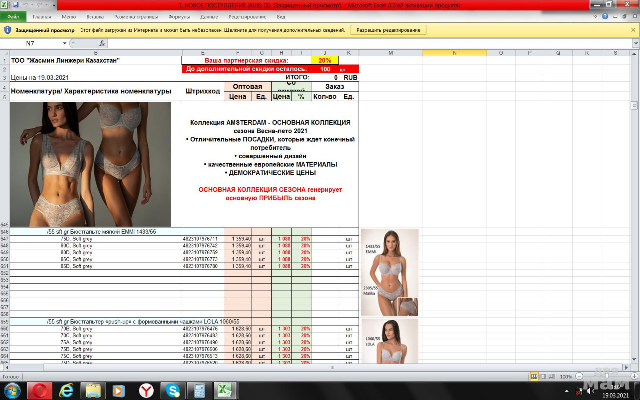Viewport: 640px width, 400px height.
Task: Open Yandex browser from the taskbar
Action: click(146, 390)
